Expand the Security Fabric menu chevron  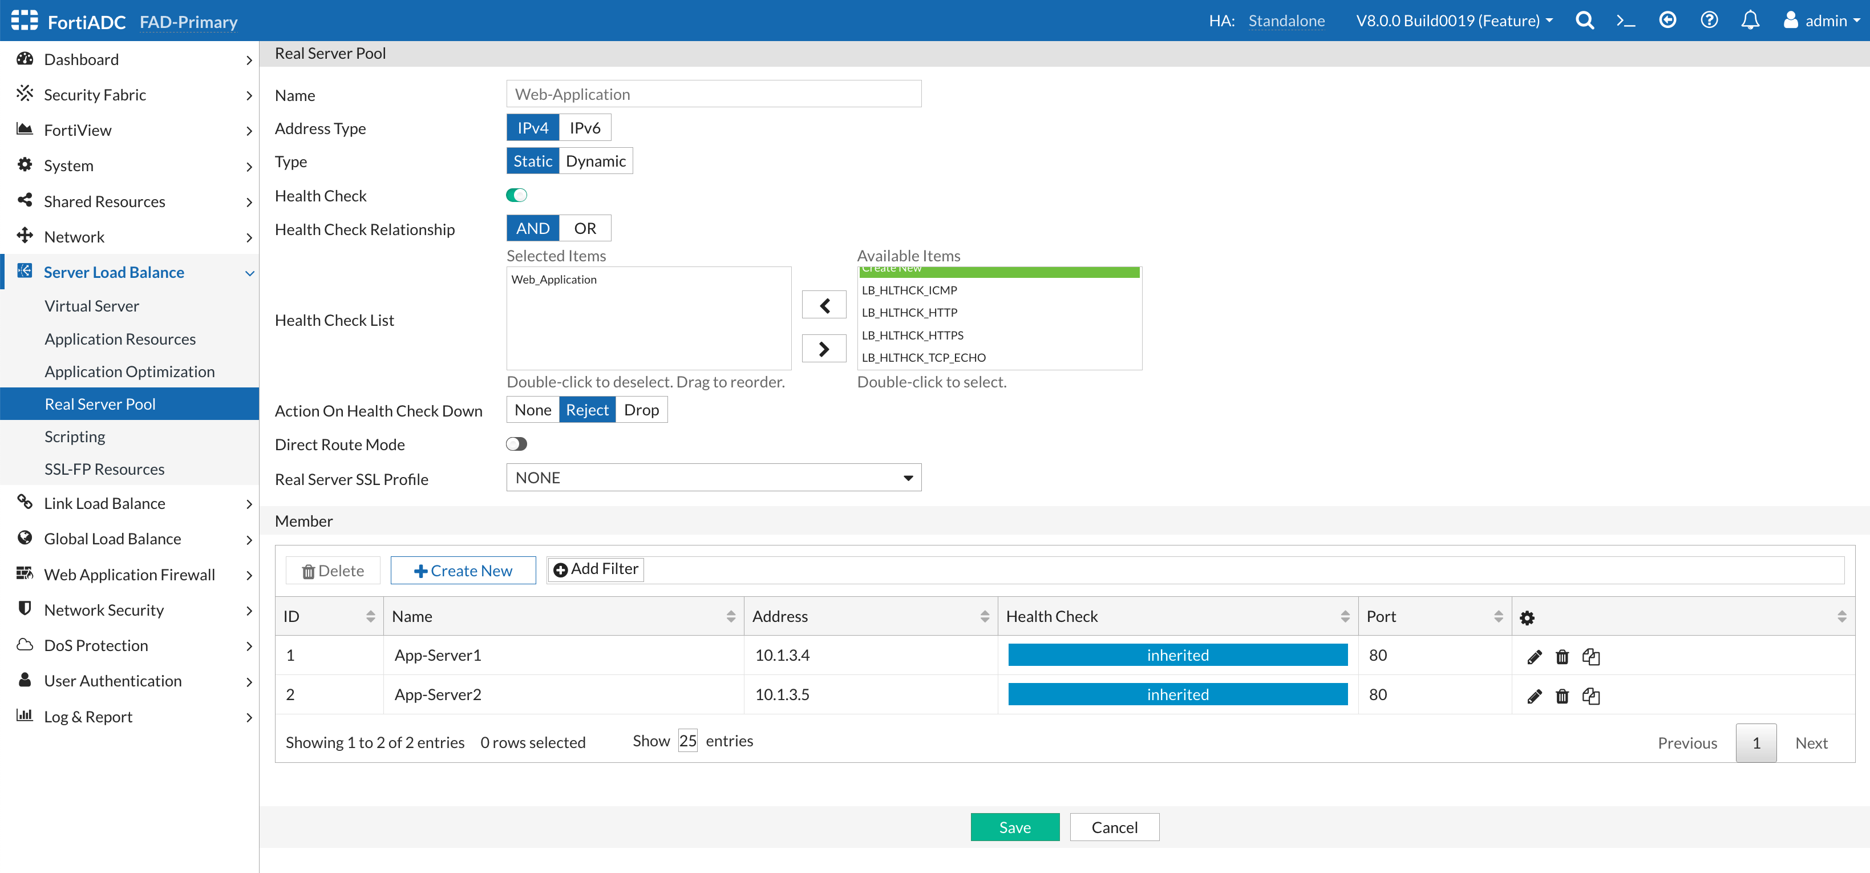(x=249, y=96)
